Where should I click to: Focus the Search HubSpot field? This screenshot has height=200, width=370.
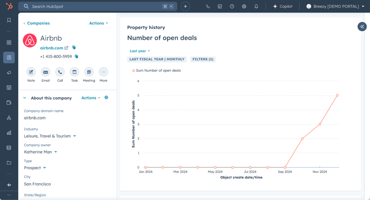pyautogui.click(x=97, y=6)
